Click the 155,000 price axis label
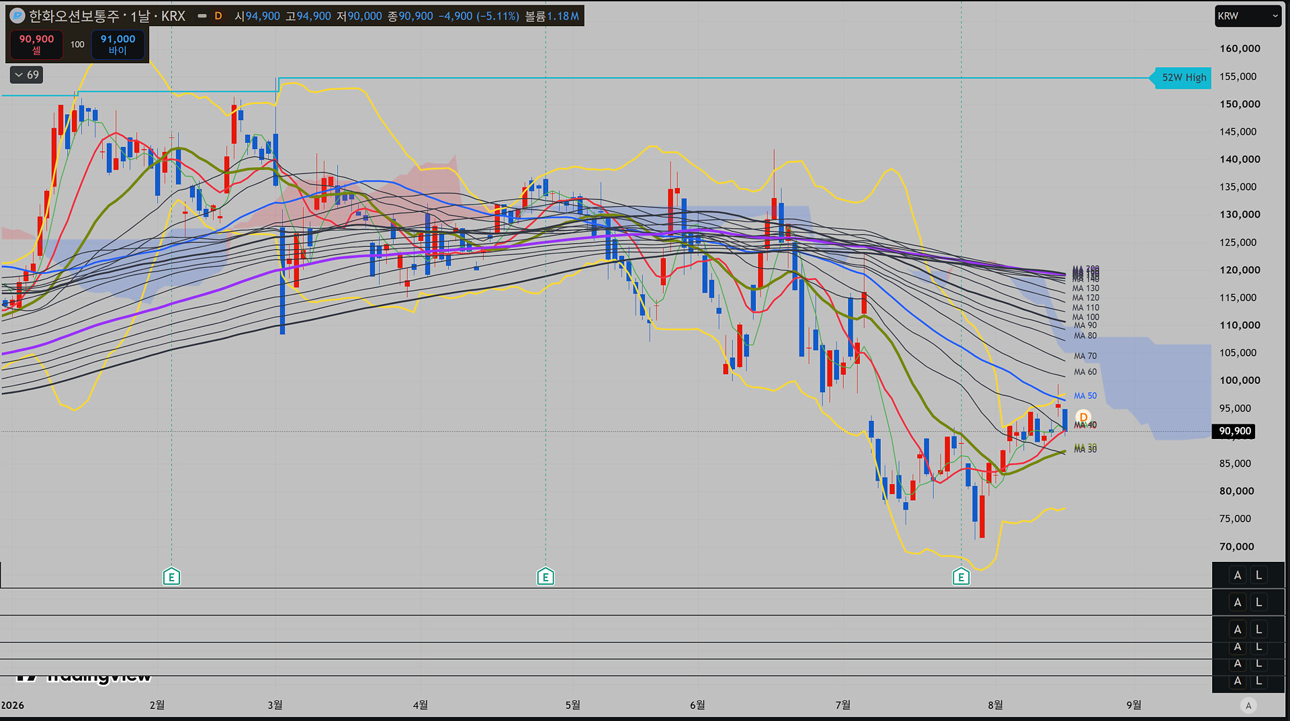Screen dimensions: 1290x721 coord(1238,77)
